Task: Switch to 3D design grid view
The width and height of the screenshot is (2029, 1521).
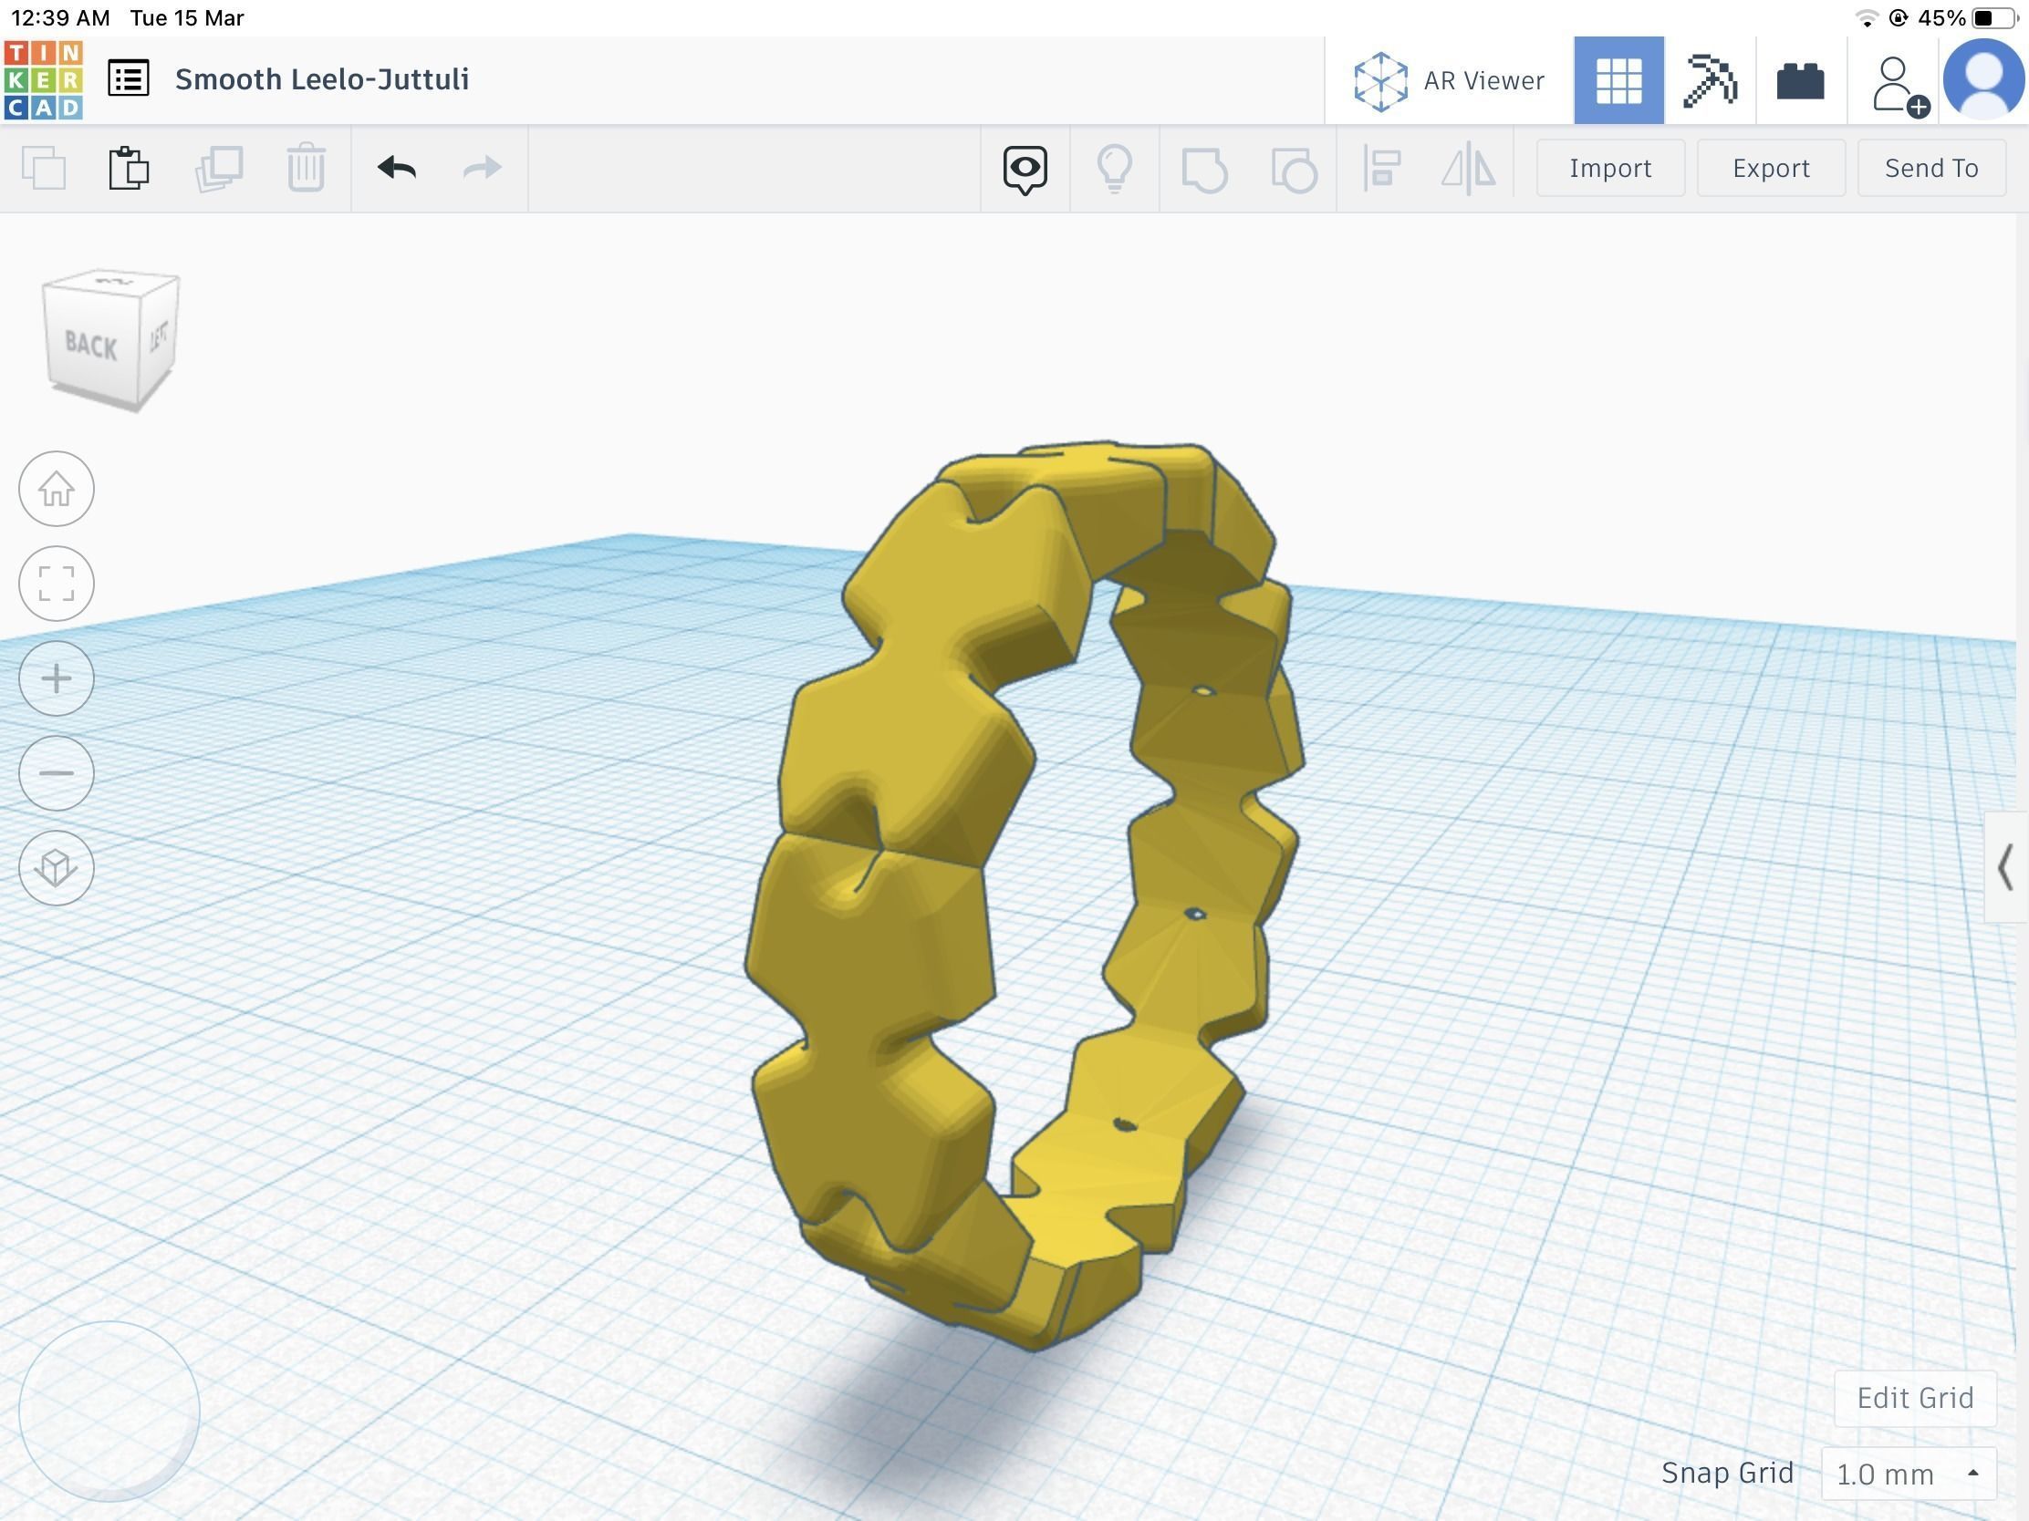Action: tap(1618, 80)
